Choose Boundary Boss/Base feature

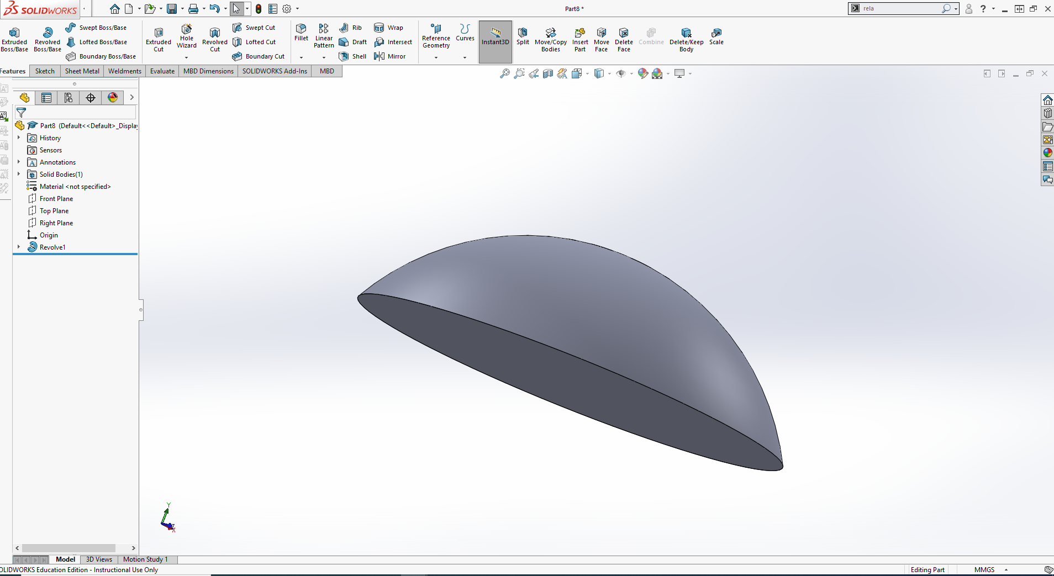(101, 56)
